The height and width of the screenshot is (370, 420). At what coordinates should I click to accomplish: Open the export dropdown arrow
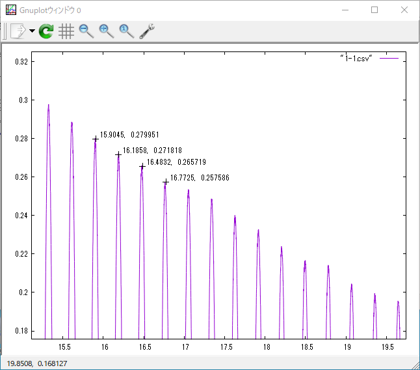pyautogui.click(x=32, y=31)
